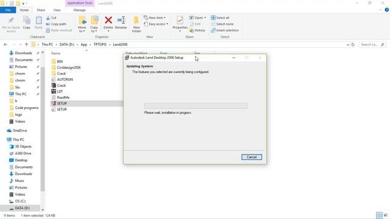Switch to the Manage ribbon tab
The image size is (390, 219).
pyautogui.click(x=80, y=10)
